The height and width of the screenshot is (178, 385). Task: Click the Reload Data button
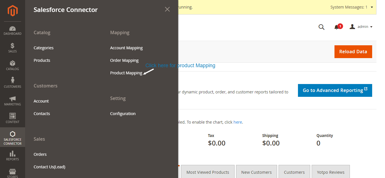tap(353, 52)
